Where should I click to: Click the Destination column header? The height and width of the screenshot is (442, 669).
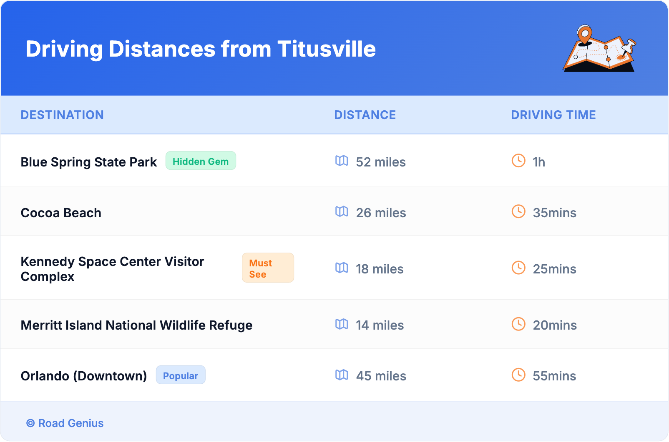[62, 115]
